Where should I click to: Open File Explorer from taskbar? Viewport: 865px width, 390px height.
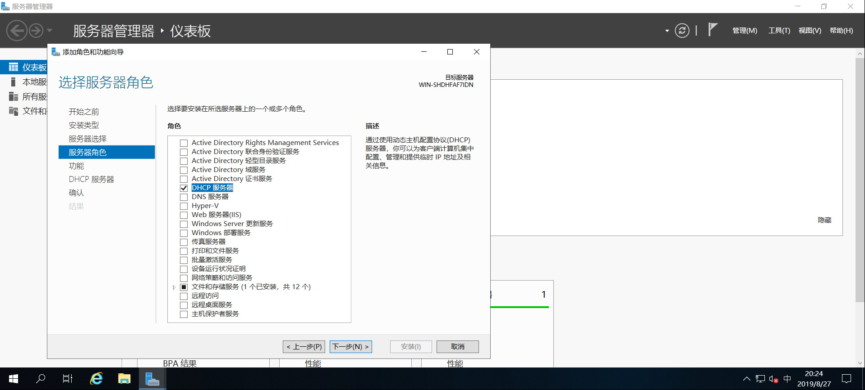coord(124,379)
